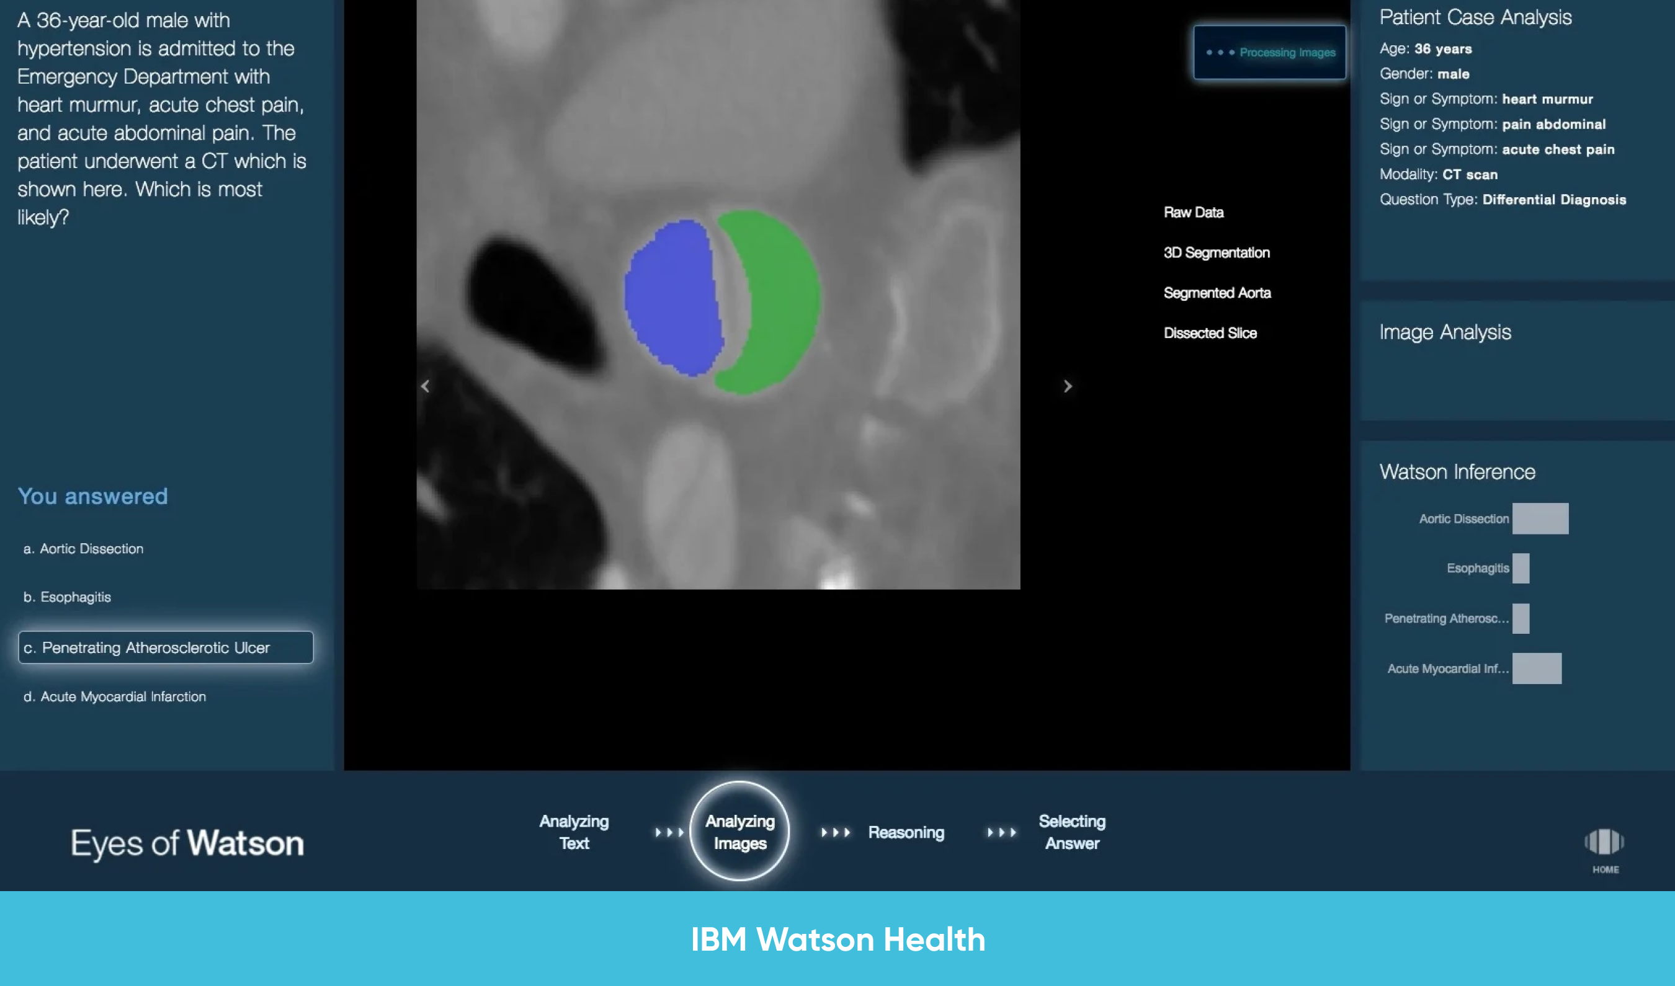Image resolution: width=1675 pixels, height=986 pixels.
Task: Show the Dissected Slice view
Action: [1210, 333]
